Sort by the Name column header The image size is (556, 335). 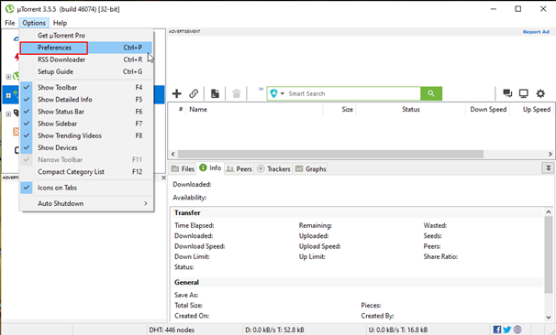point(254,110)
